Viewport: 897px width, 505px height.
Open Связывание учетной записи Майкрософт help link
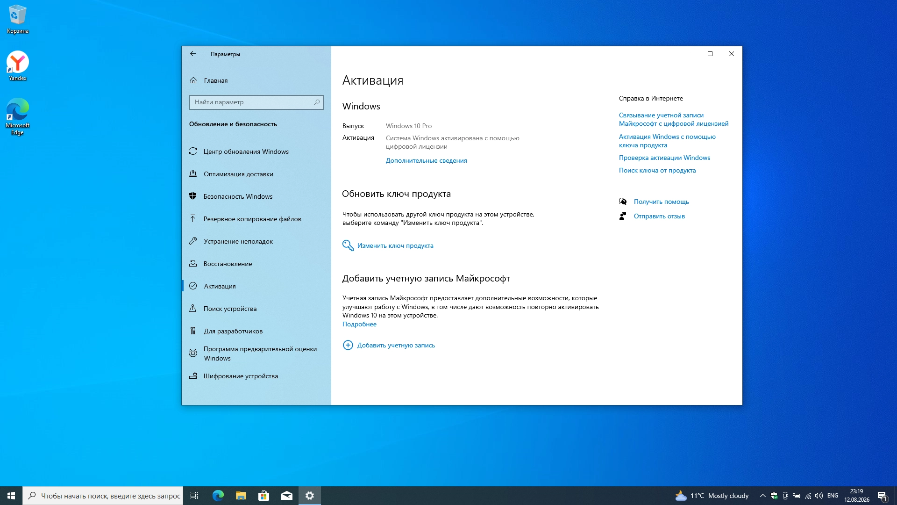tap(674, 119)
